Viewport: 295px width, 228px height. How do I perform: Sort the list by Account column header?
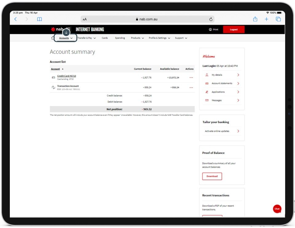click(56, 69)
